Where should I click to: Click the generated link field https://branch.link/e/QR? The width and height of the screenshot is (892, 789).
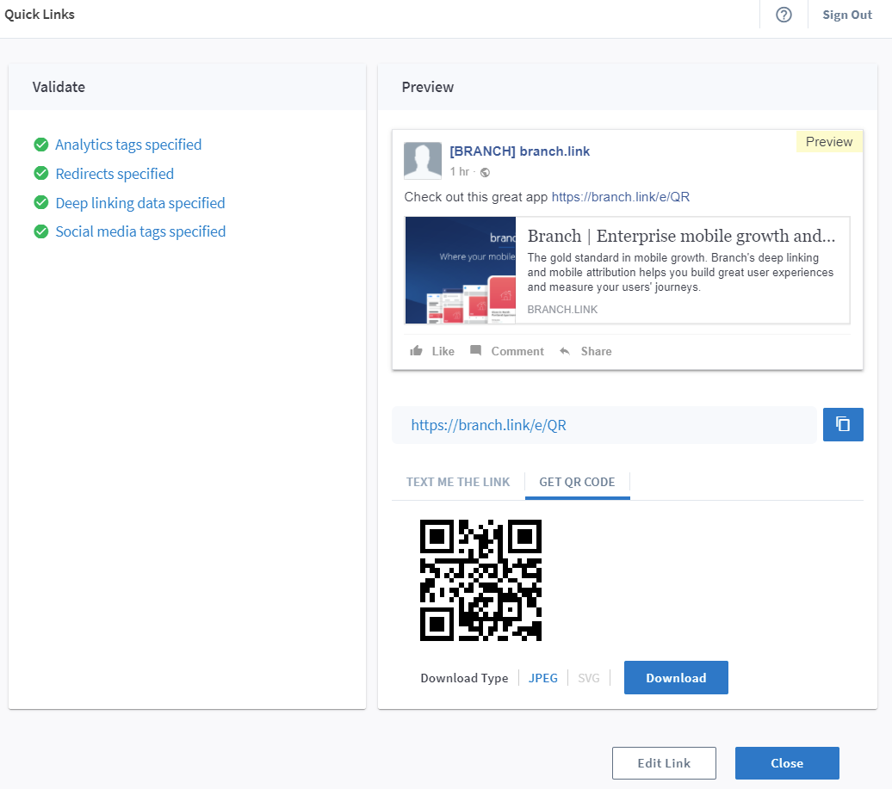[604, 425]
